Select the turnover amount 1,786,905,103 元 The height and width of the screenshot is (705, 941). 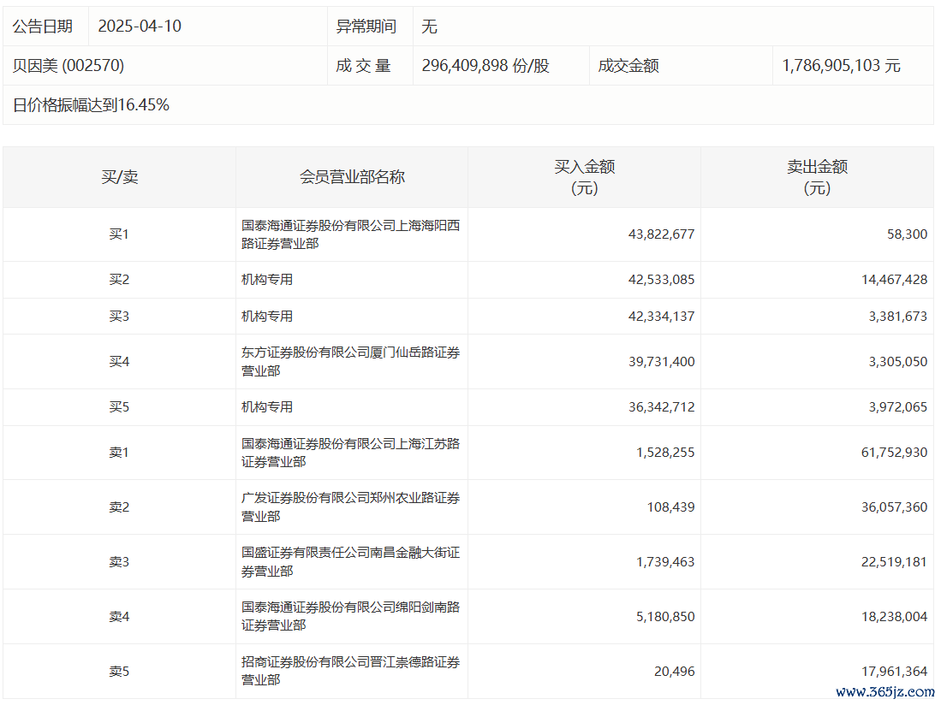(841, 65)
